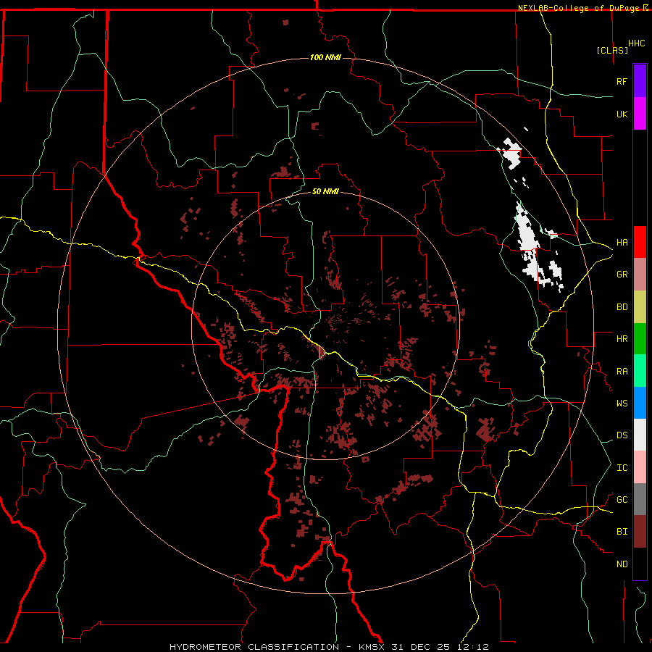Click the RA legend label
Viewport: 652px width, 652px height.
coord(622,372)
